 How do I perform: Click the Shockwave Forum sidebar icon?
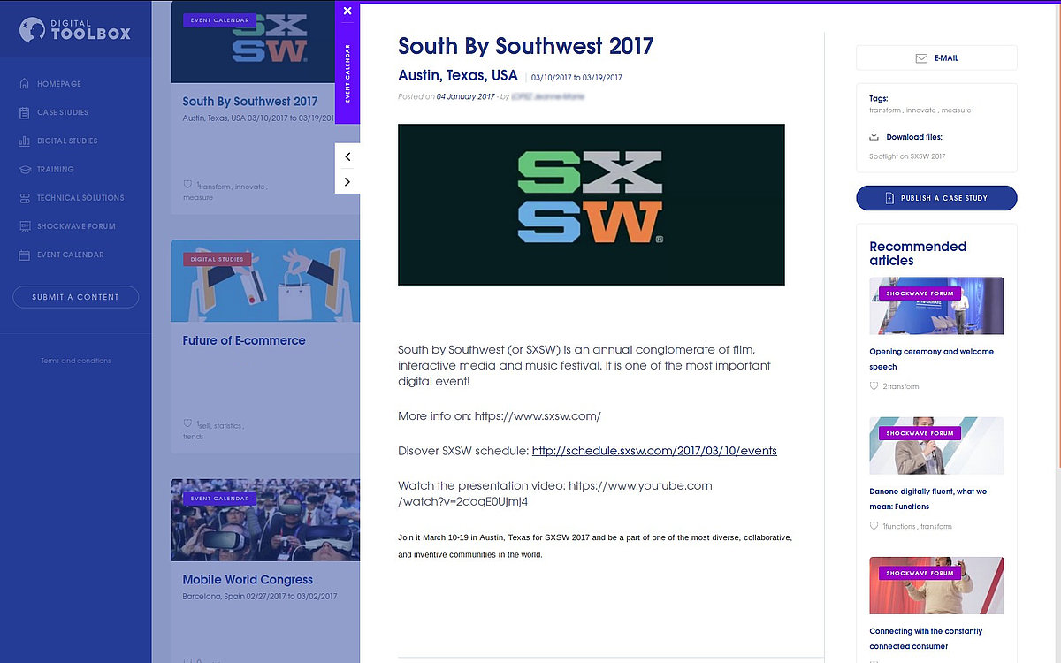tap(24, 226)
